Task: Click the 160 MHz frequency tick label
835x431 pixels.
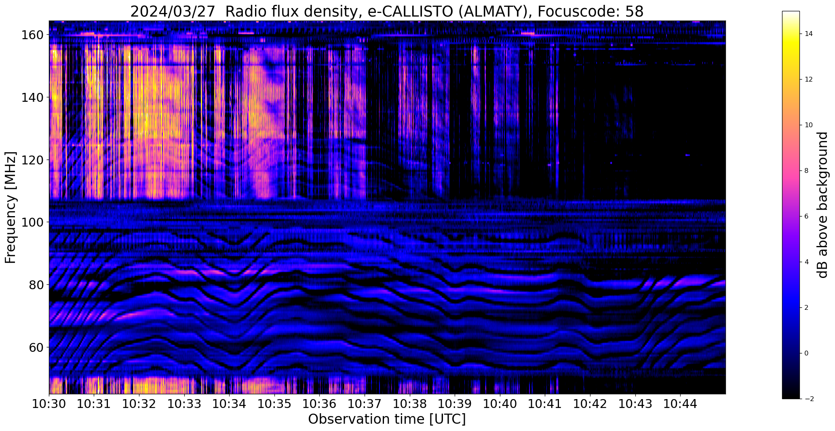Action: [32, 35]
